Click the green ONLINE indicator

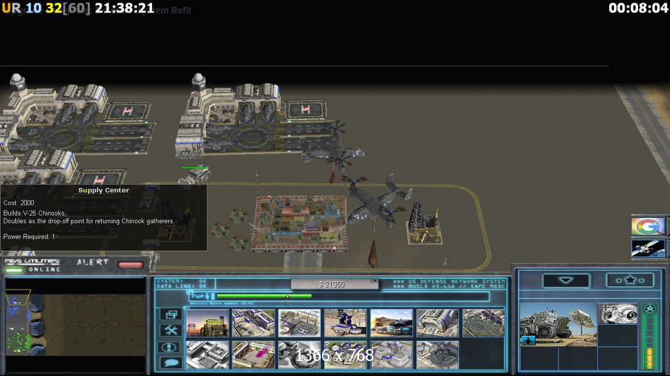(x=14, y=270)
